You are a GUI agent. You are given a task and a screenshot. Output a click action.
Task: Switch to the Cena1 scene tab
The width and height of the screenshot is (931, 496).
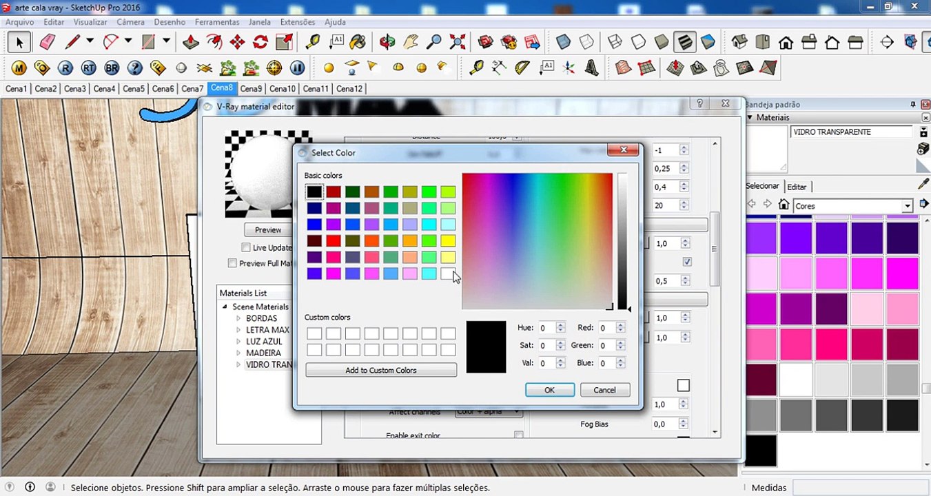16,89
